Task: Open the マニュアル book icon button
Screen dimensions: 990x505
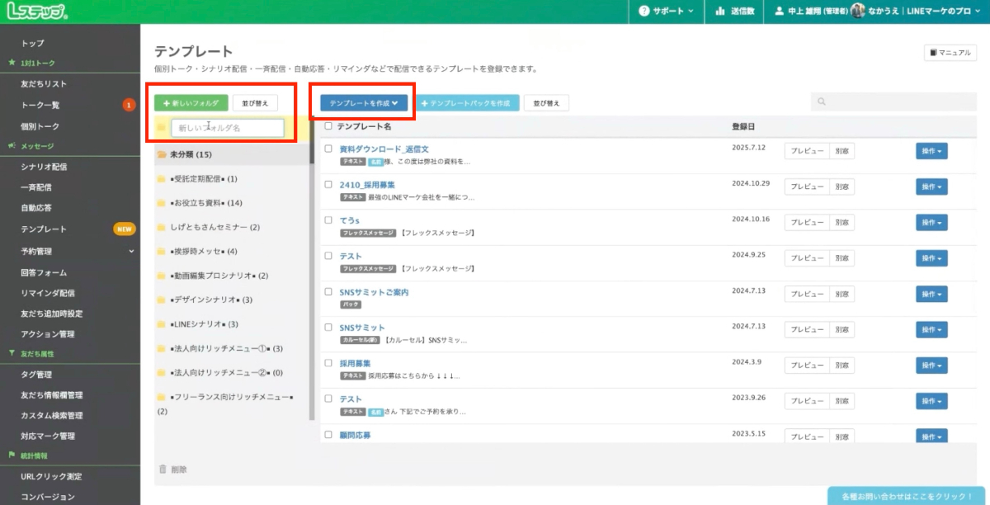Action: tap(950, 53)
